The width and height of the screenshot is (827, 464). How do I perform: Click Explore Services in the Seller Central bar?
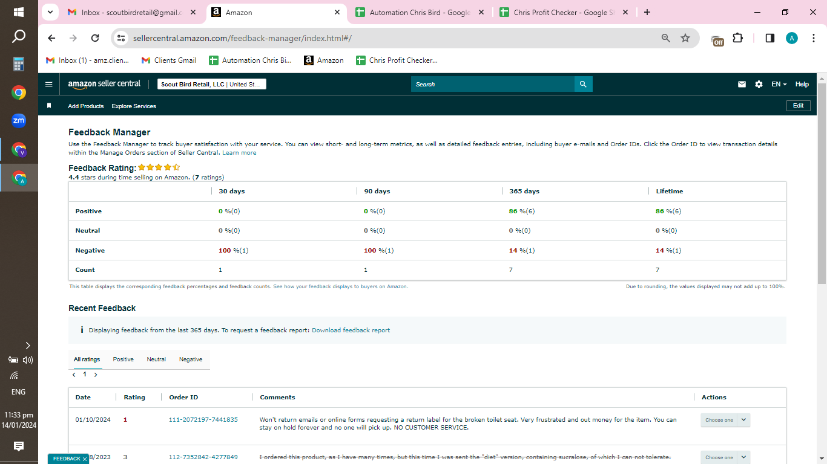(x=134, y=106)
